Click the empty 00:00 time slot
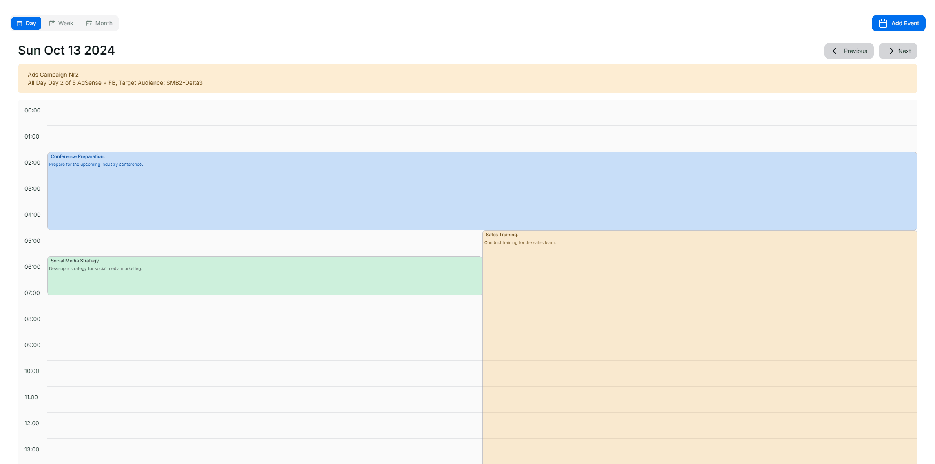Viewport: 935px width, 464px height. pos(481,113)
